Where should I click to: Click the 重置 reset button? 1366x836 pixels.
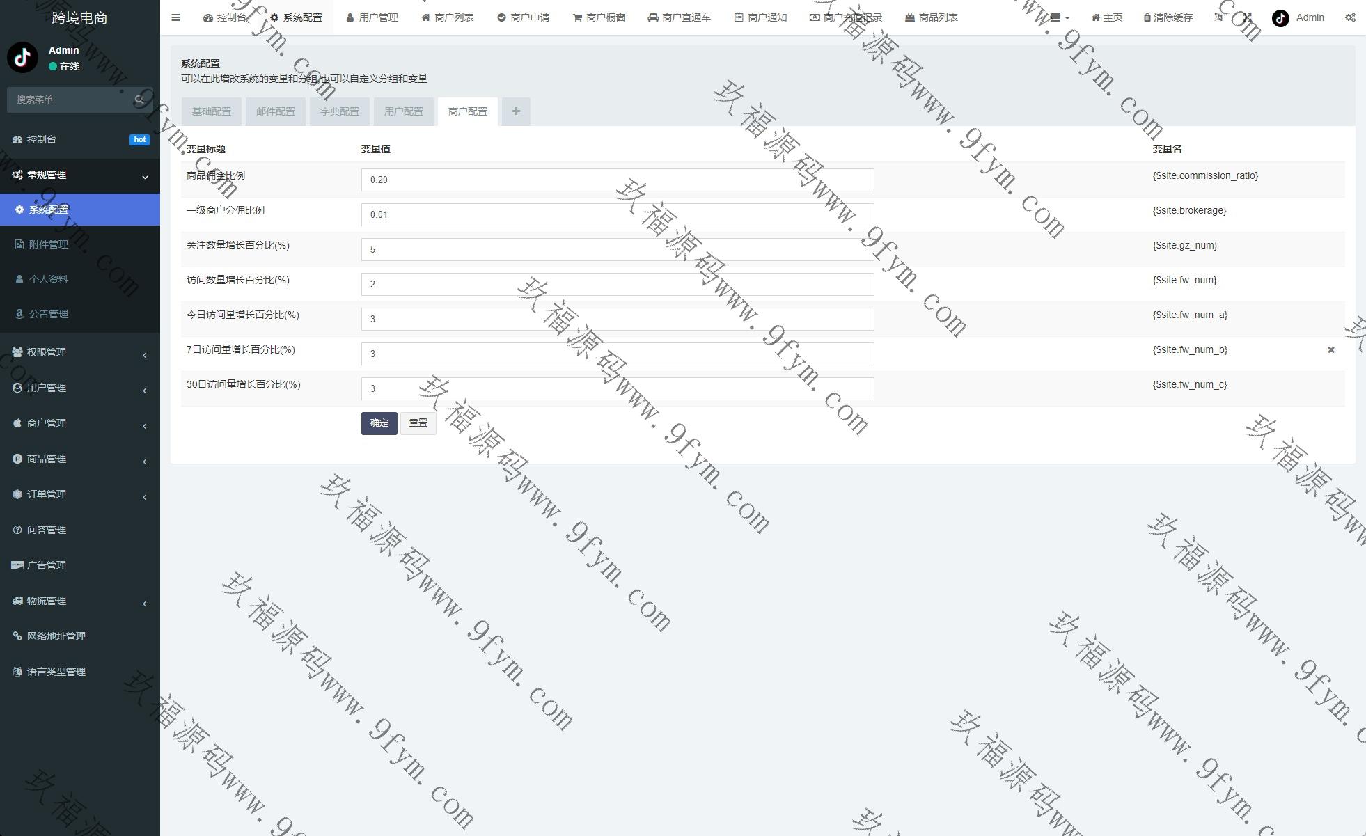click(x=418, y=423)
